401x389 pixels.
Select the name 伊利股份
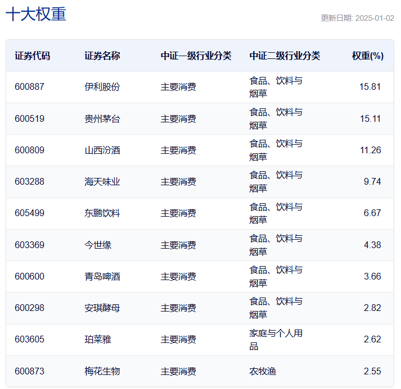(x=102, y=87)
